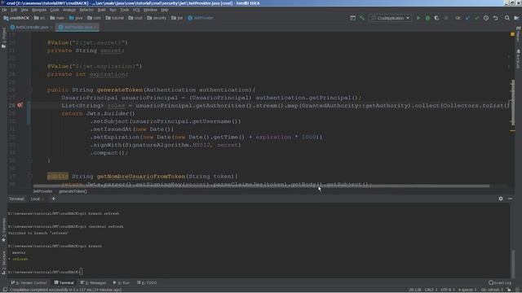This screenshot has height=293, width=522.
Task: Run the CrudApplication with the green play icon
Action: tap(418, 18)
